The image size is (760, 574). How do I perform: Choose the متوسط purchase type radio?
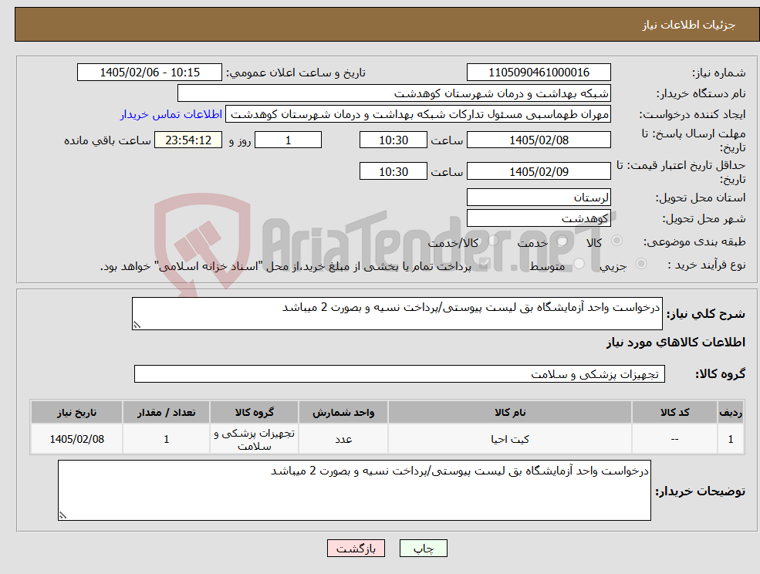coord(579,264)
